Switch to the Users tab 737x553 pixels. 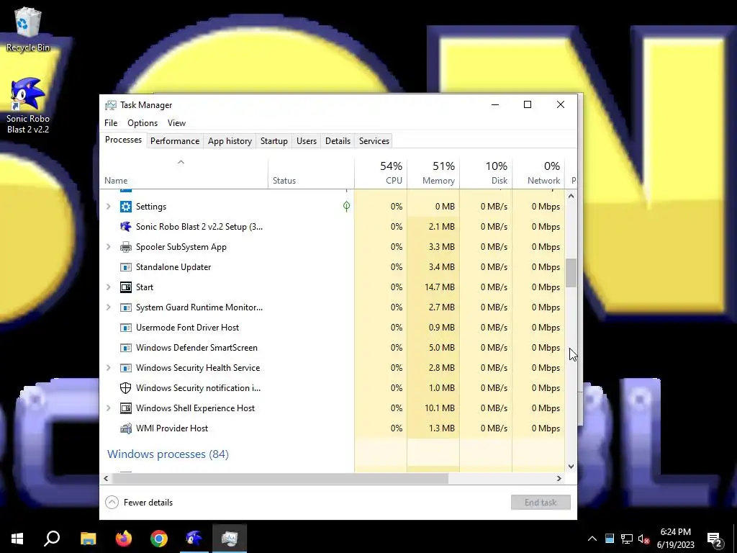click(307, 141)
